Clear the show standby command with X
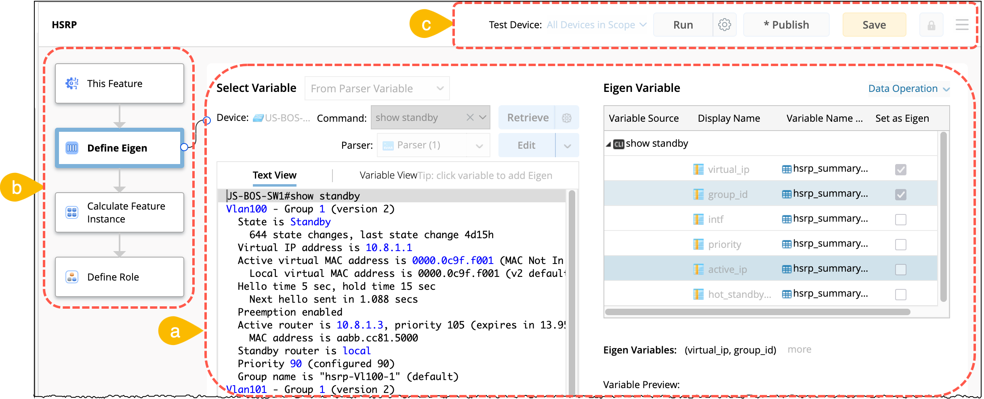984x399 pixels. tap(470, 117)
